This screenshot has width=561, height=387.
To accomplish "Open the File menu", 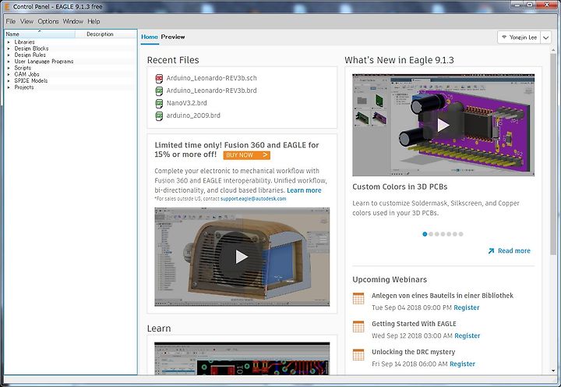I will coord(11,22).
